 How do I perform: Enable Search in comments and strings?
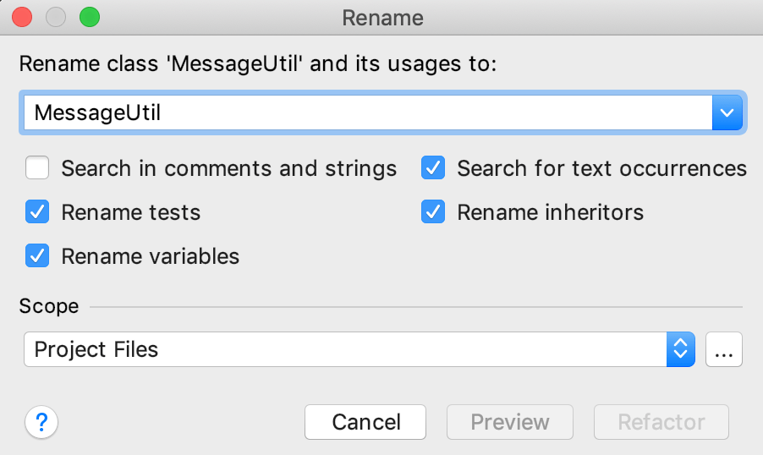coord(37,168)
